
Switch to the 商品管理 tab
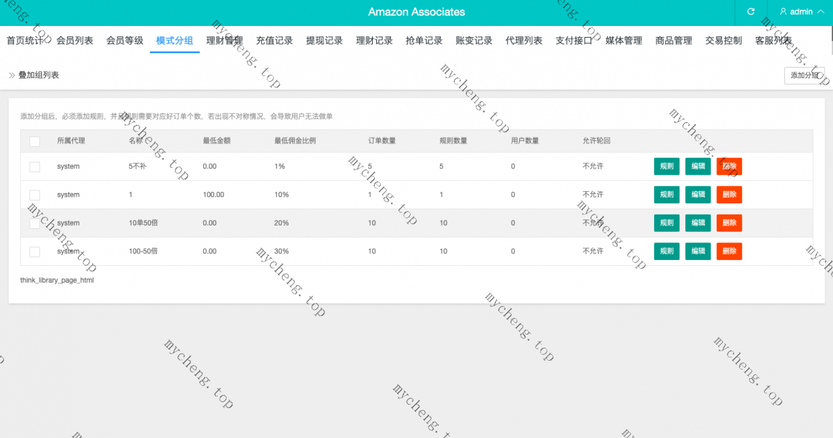[x=674, y=40]
